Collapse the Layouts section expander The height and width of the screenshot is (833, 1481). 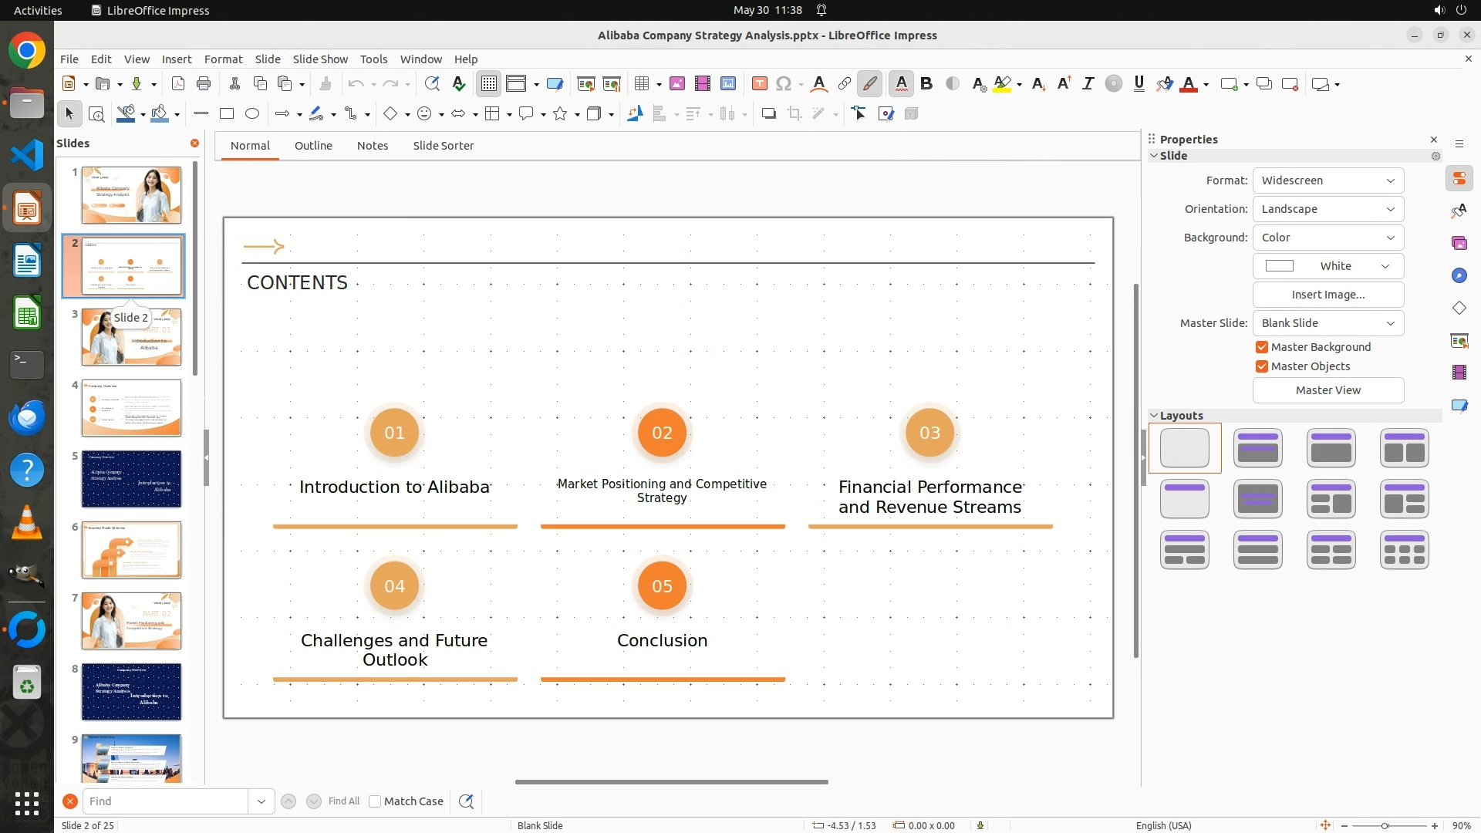click(1154, 416)
